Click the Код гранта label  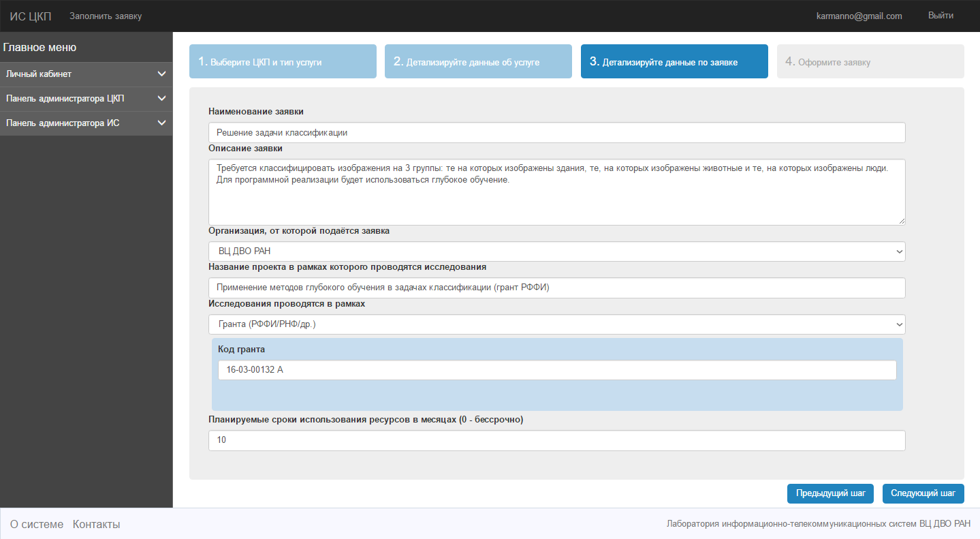(241, 350)
